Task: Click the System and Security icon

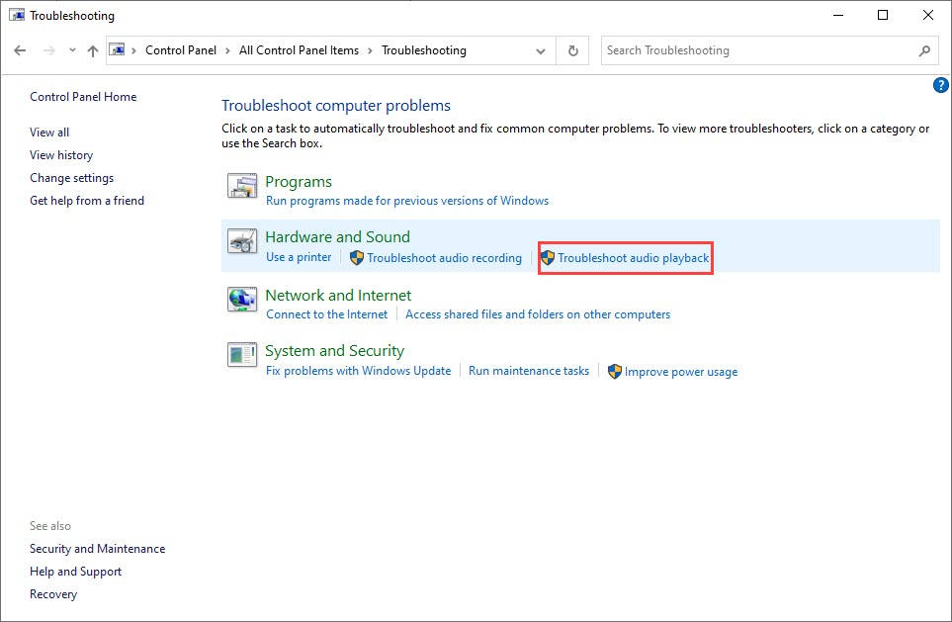Action: tap(242, 355)
